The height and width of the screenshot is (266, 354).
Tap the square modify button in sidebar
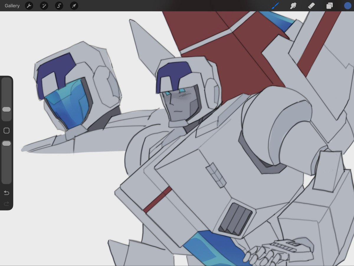[6, 131]
